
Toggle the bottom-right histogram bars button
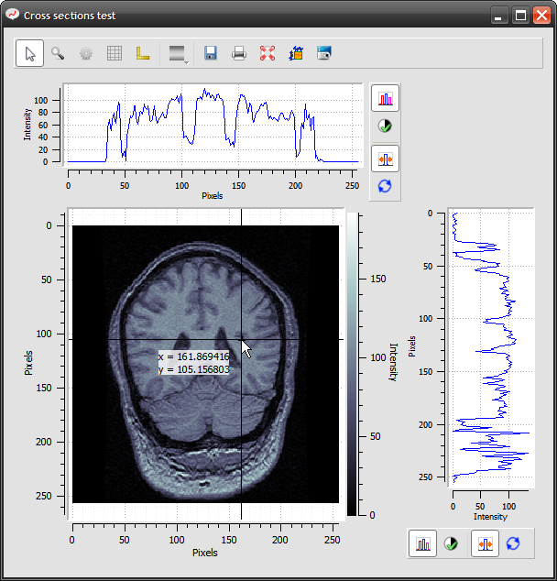[x=423, y=543]
